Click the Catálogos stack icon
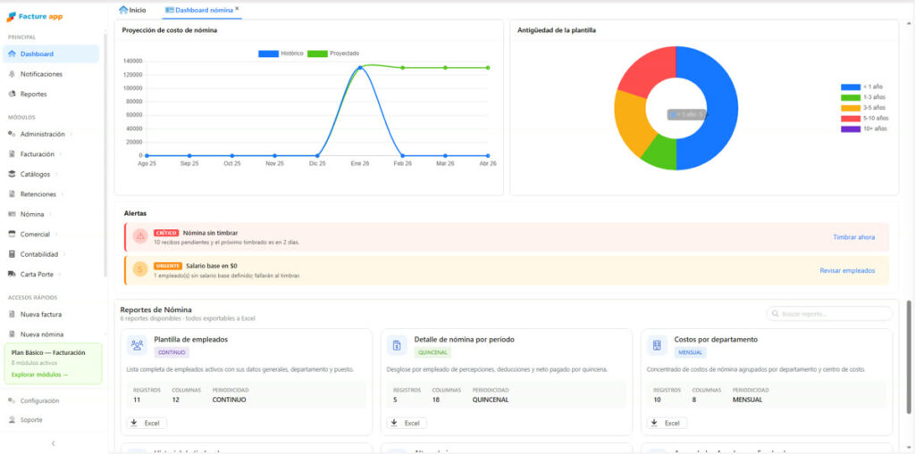915x454 pixels. point(12,174)
